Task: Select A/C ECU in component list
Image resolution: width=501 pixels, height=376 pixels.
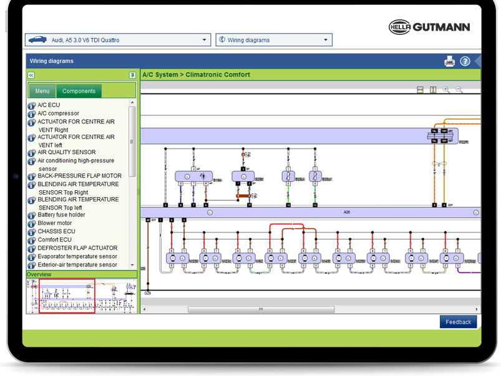Action: point(49,105)
